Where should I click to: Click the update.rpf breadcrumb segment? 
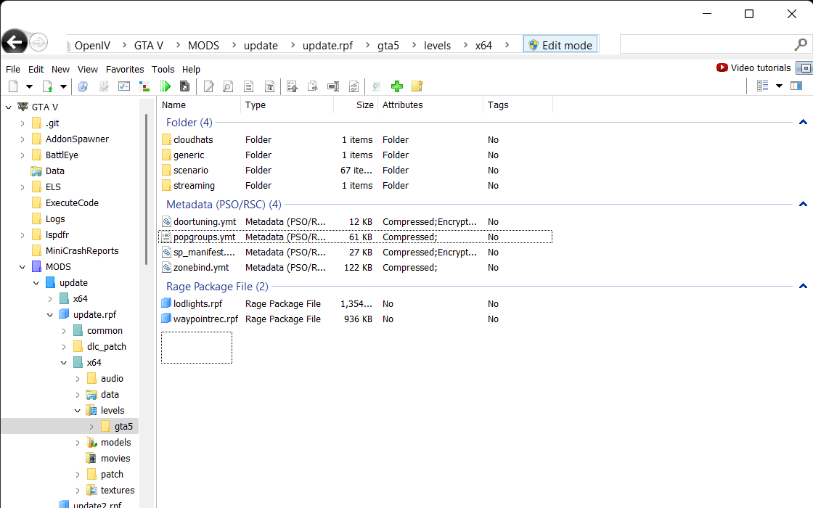click(327, 45)
